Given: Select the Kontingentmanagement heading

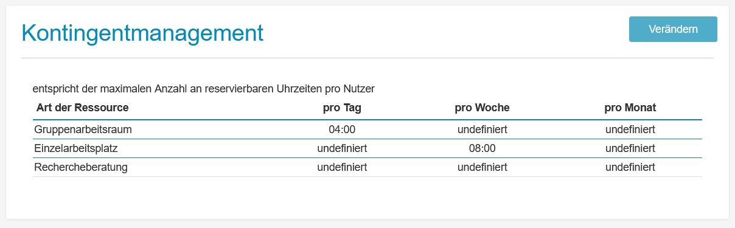Looking at the screenshot, I should [142, 32].
